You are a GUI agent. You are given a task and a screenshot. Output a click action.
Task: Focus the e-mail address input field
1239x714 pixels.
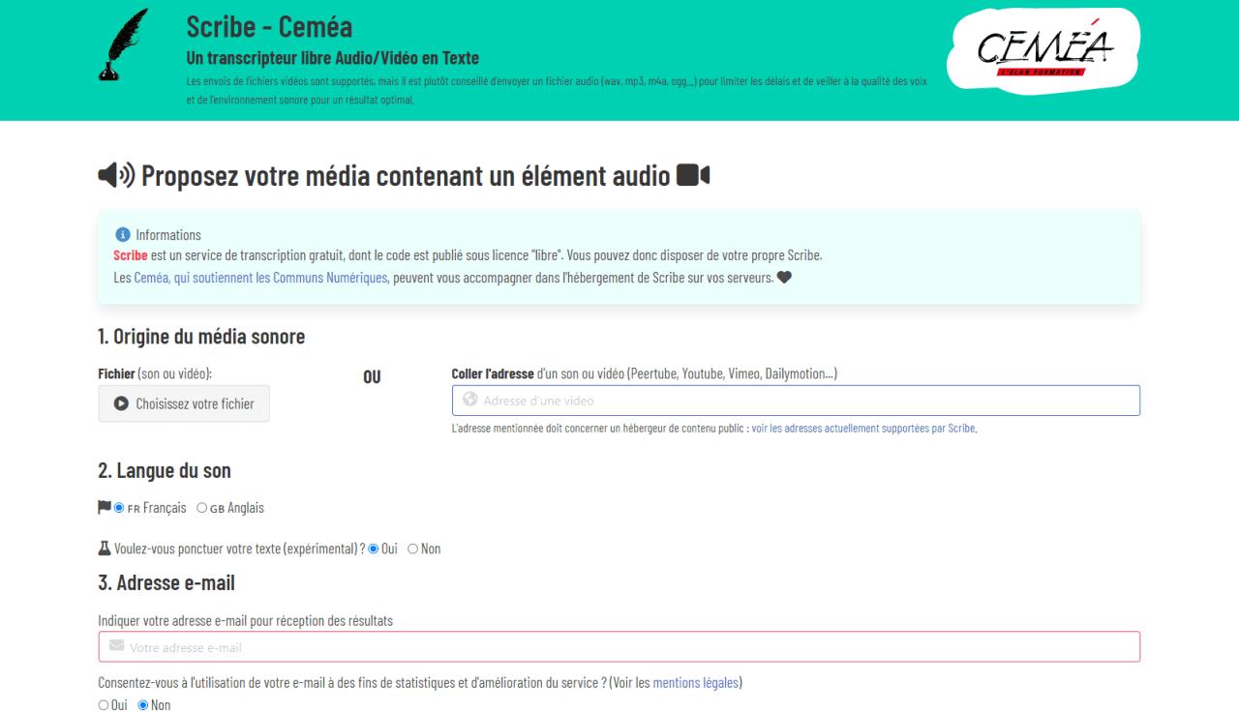pyautogui.click(x=619, y=646)
